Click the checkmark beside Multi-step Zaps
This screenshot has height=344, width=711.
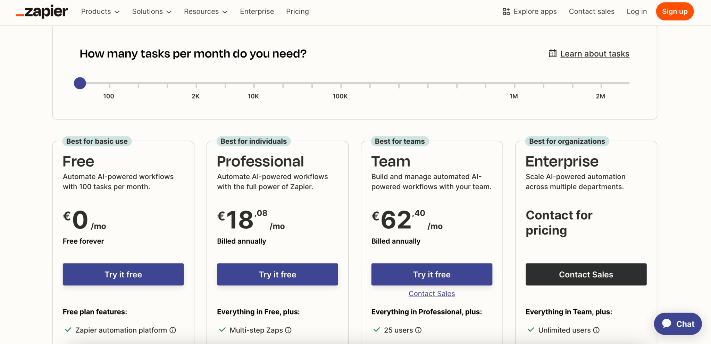pyautogui.click(x=222, y=330)
